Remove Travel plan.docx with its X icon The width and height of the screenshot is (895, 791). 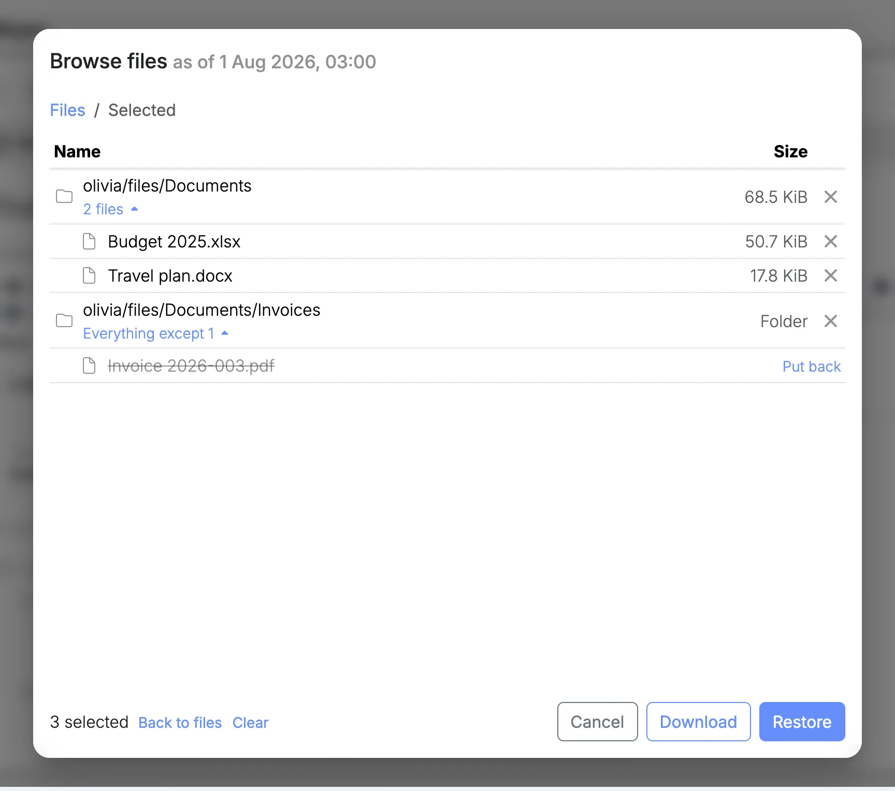tap(831, 275)
